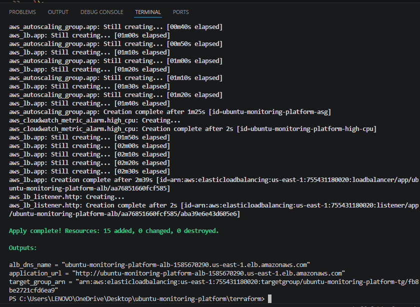Click 'aws_lb.app: Still creating... [02m10s elapsed]' line
The height and width of the screenshot is (307, 420).
(89, 154)
